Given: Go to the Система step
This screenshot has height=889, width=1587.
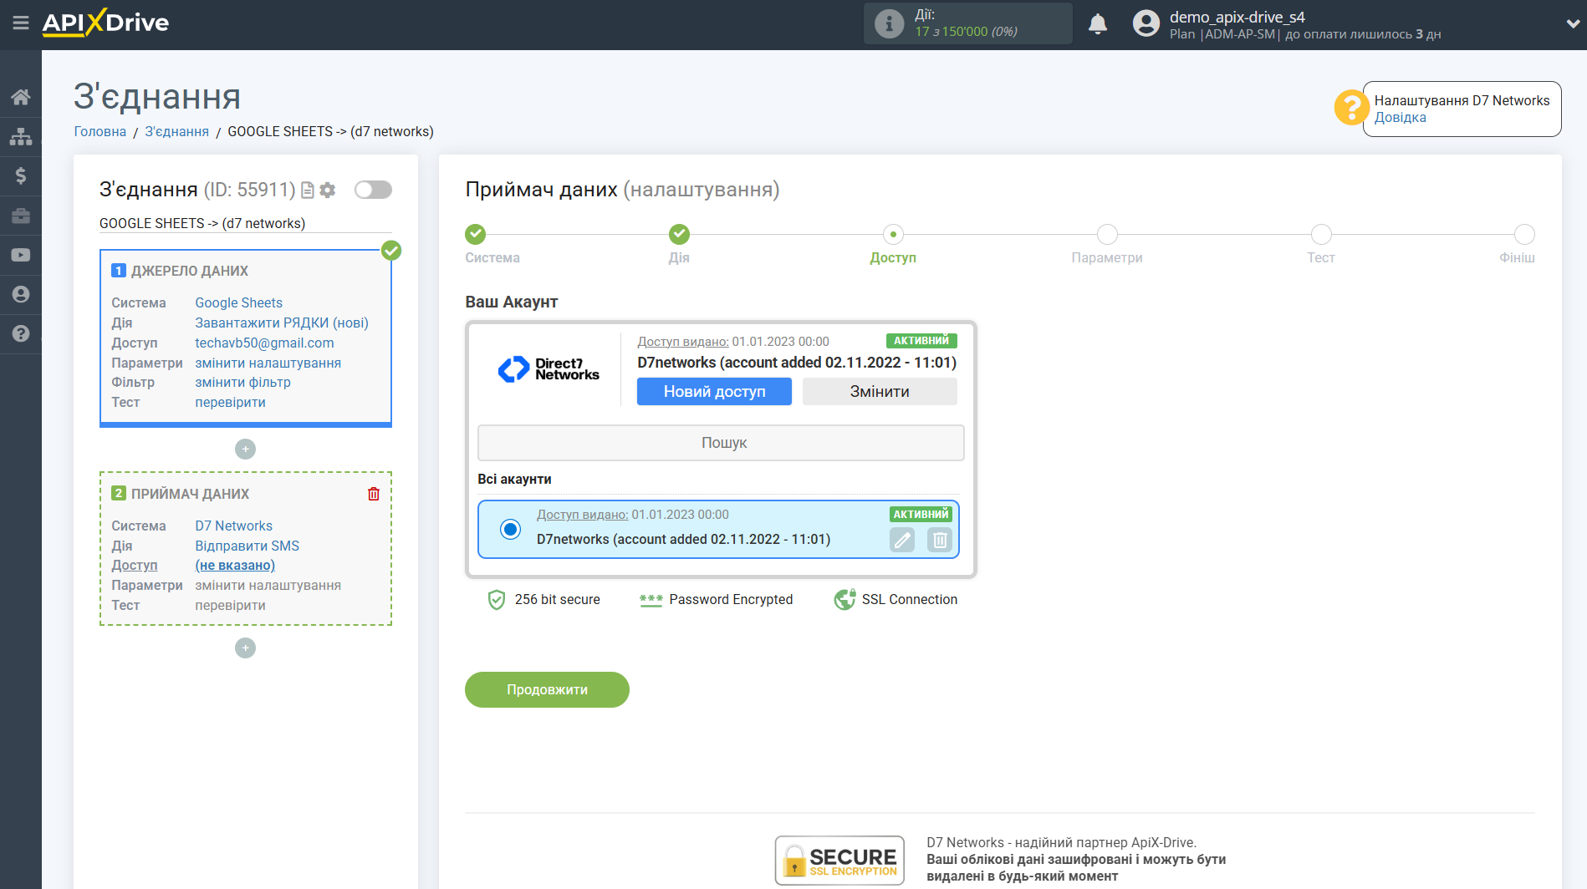Looking at the screenshot, I should click(476, 235).
